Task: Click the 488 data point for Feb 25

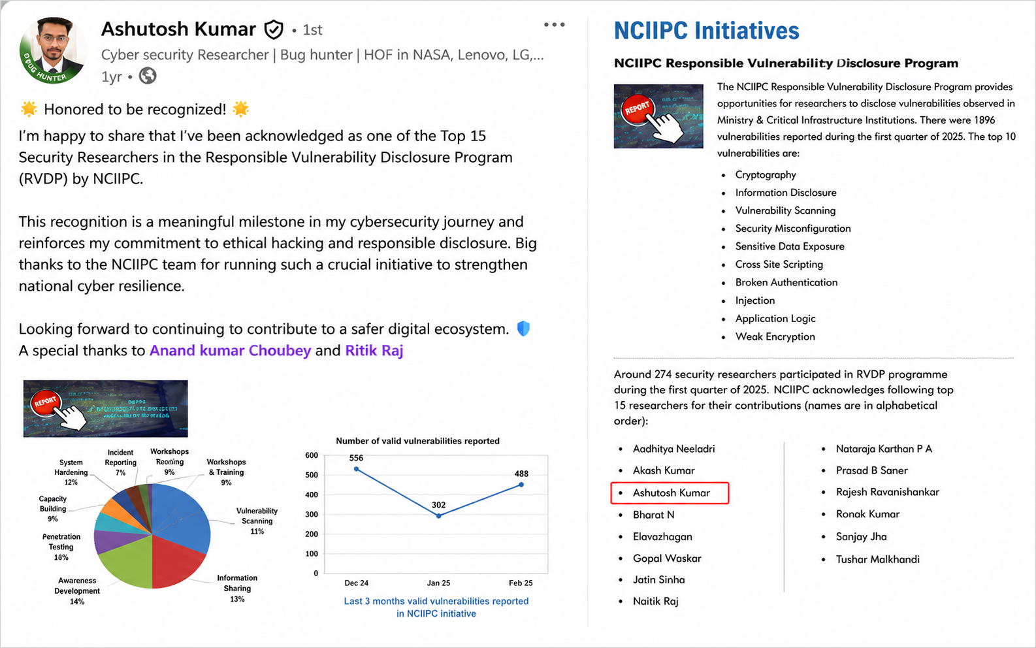Action: 521,485
